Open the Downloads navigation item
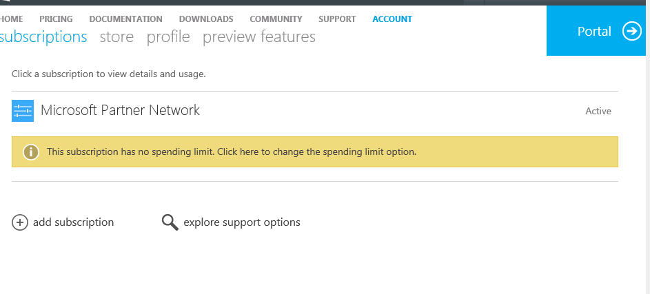Image resolution: width=650 pixels, height=294 pixels. point(206,19)
